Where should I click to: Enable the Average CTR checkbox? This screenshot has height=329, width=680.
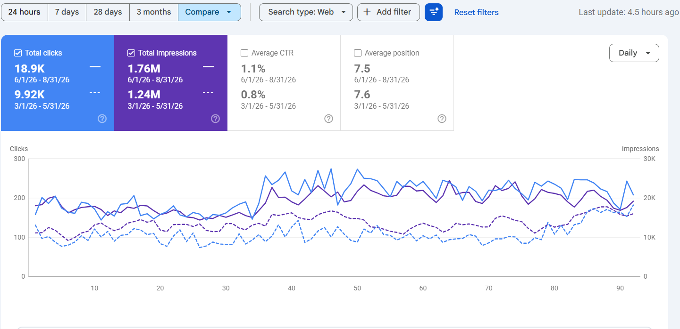click(244, 53)
